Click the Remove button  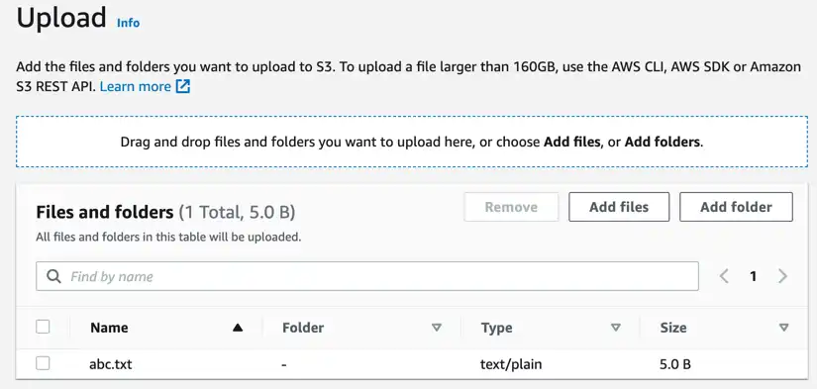point(511,207)
